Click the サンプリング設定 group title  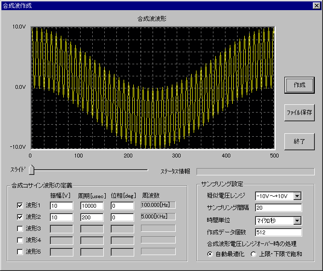tap(222, 184)
